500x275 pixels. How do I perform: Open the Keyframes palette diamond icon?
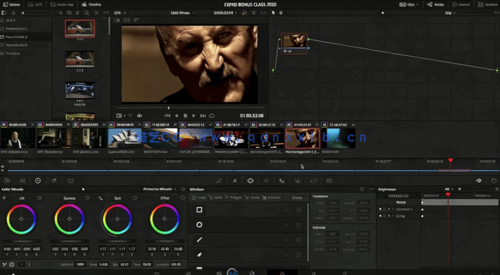click(x=478, y=180)
